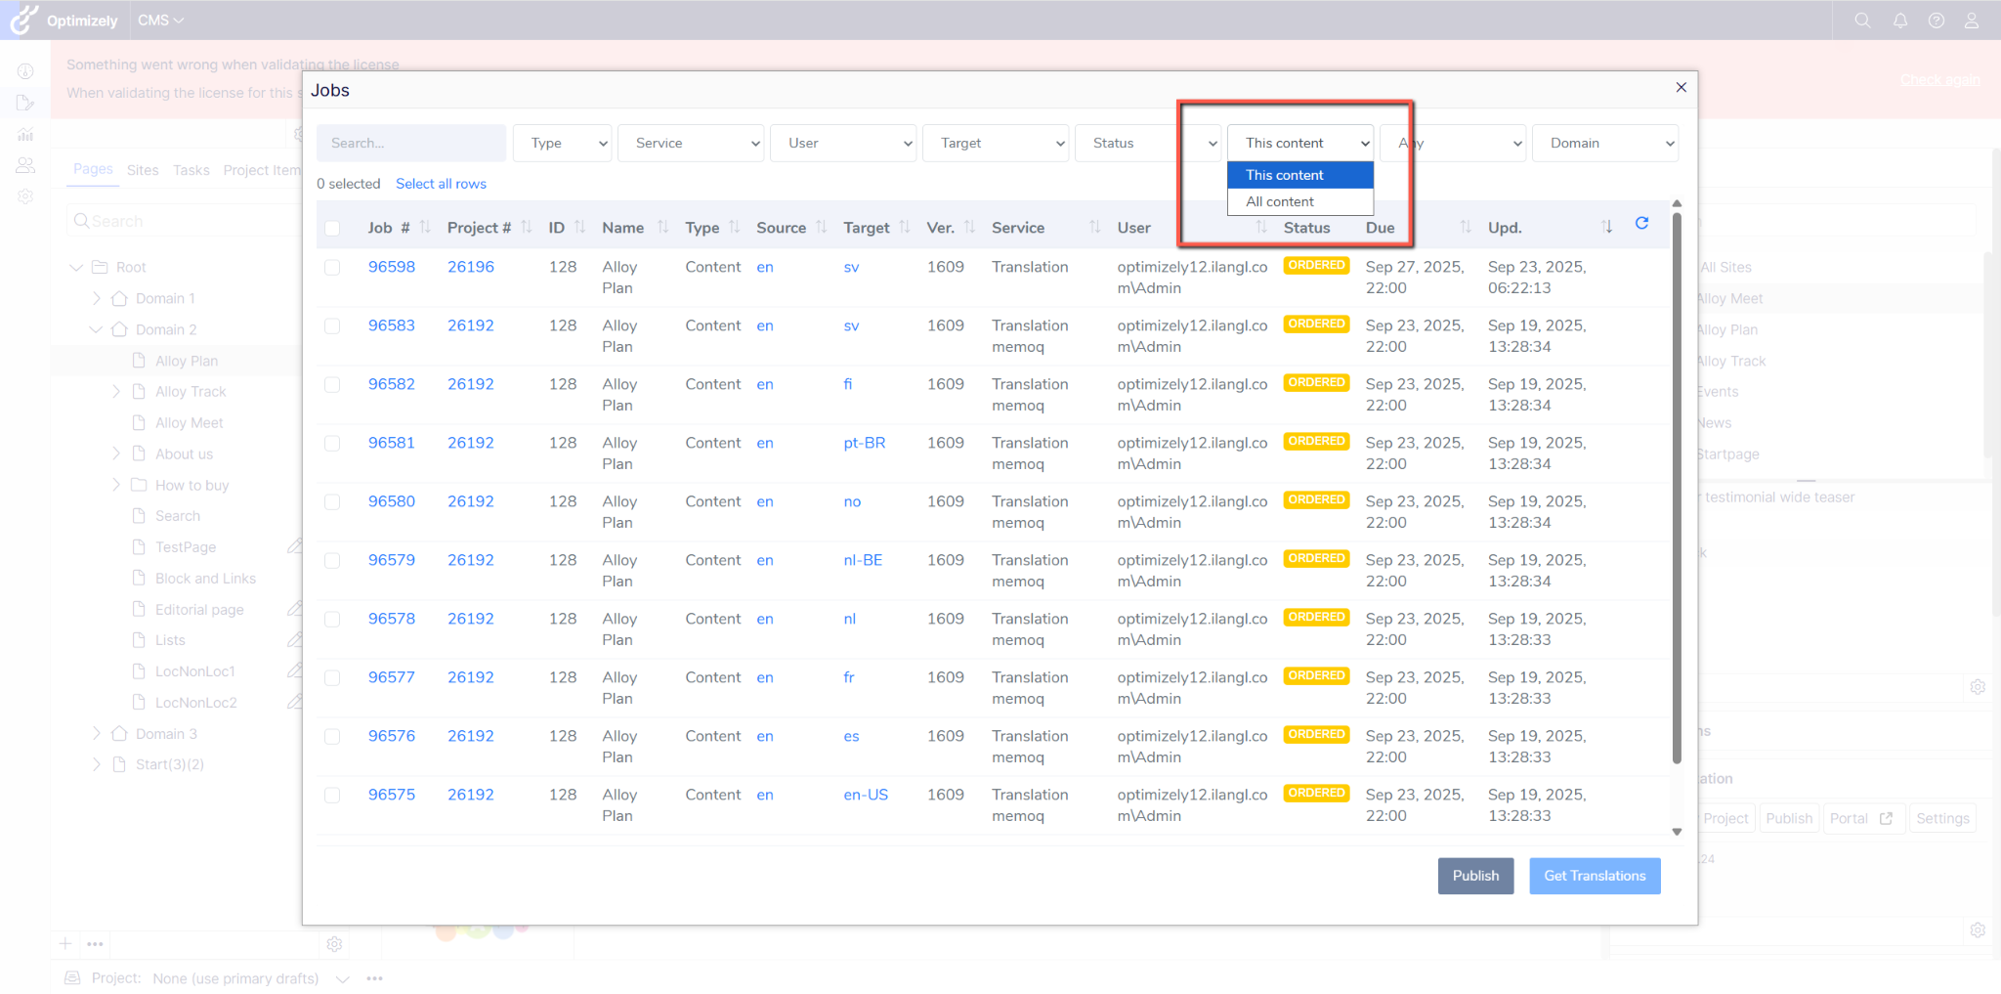
Task: Check the row for job 96577
Action: pos(332,678)
